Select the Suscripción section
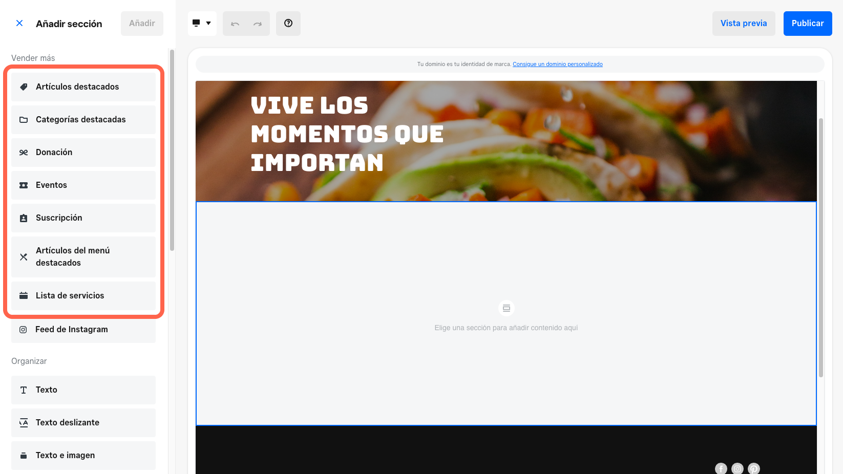 coord(83,218)
